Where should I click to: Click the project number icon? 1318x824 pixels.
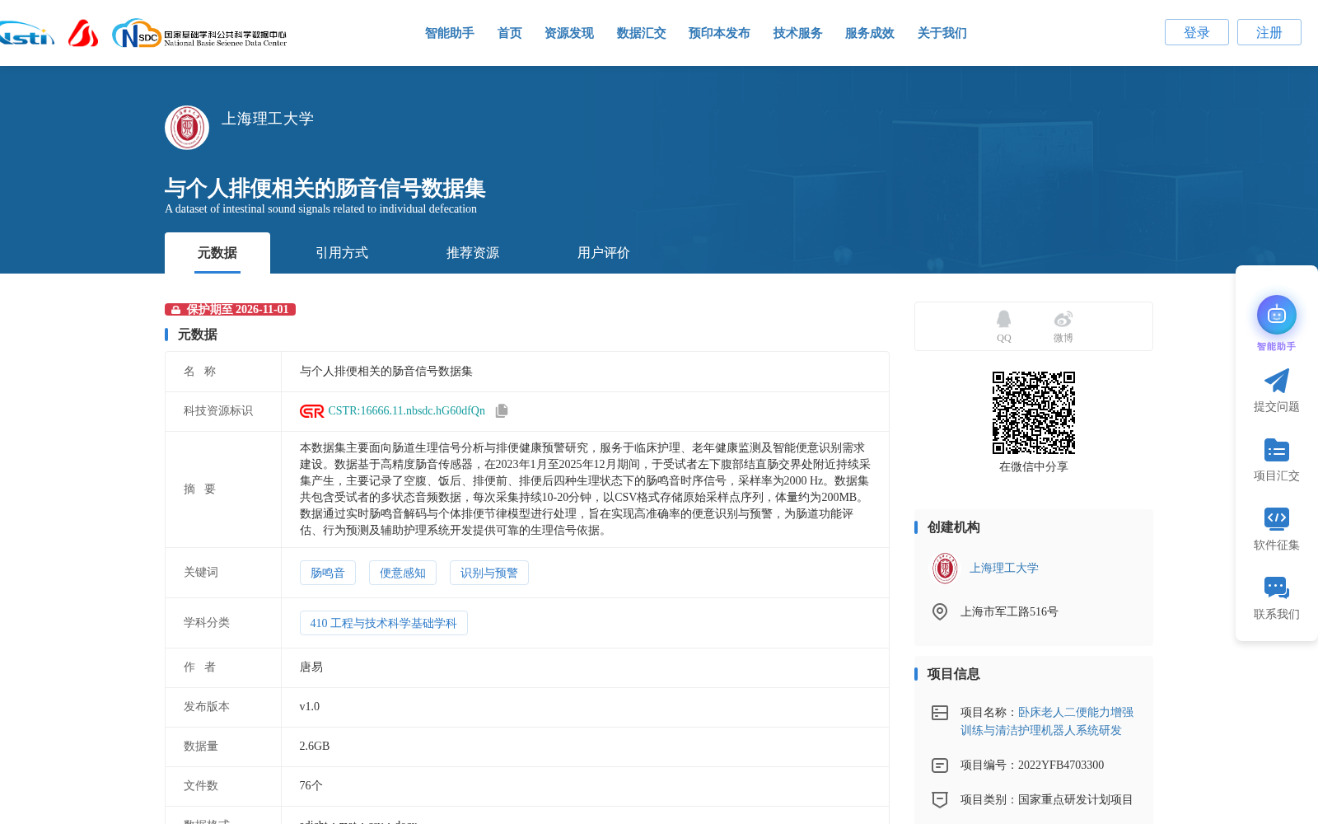(x=940, y=765)
